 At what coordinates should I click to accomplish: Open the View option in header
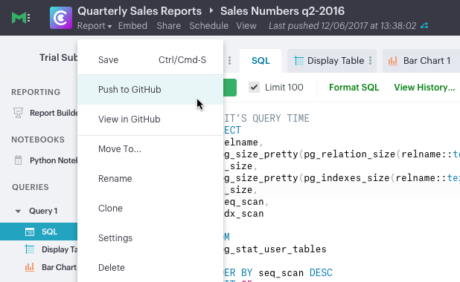point(246,26)
